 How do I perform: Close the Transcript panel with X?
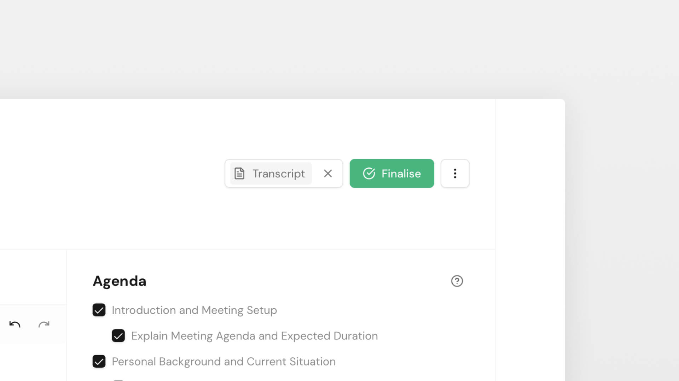coord(328,174)
